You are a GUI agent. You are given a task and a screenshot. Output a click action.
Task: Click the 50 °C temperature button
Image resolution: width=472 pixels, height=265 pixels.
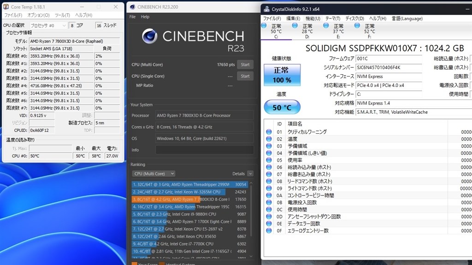282,107
